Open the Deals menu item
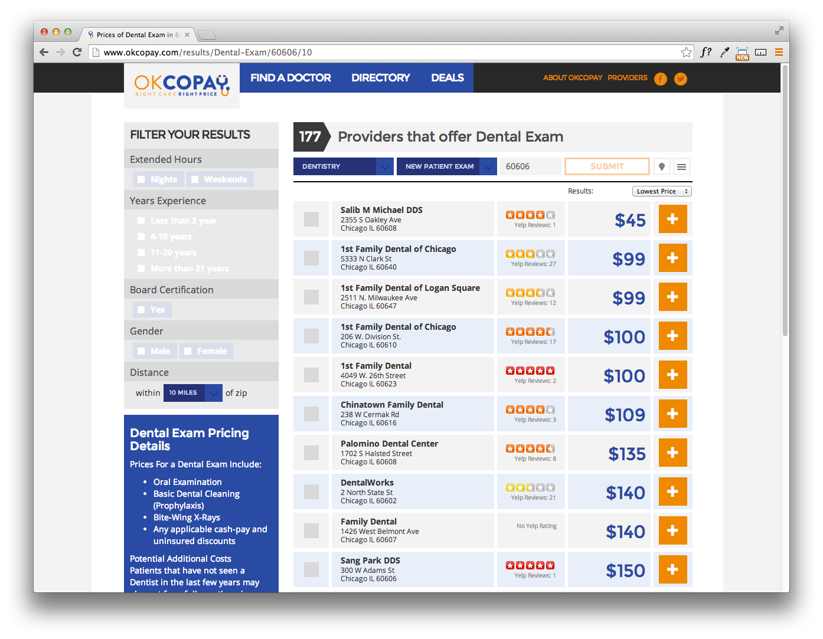 coord(448,78)
